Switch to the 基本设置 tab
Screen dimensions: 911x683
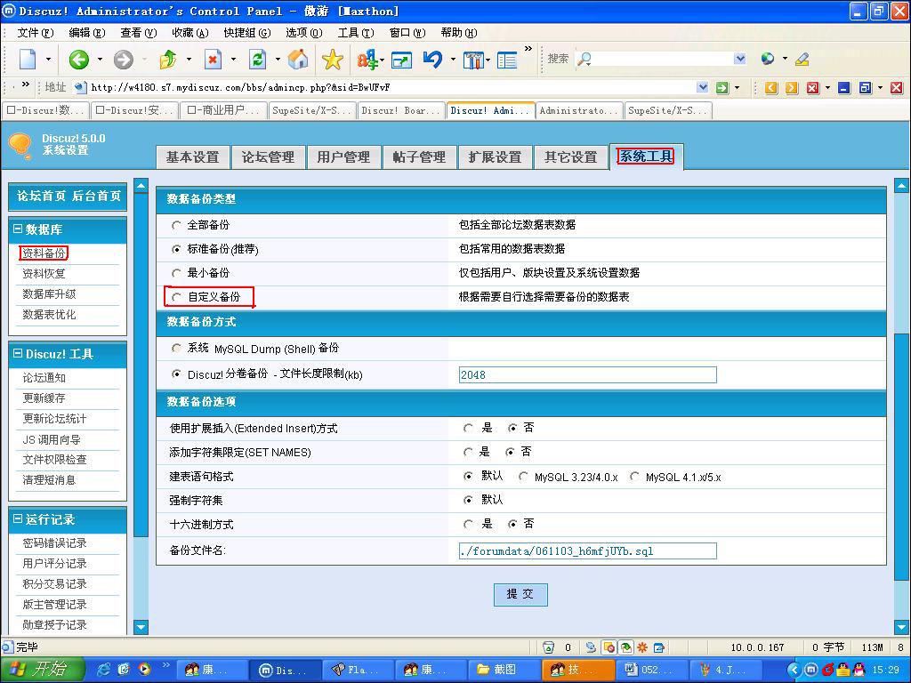(193, 157)
